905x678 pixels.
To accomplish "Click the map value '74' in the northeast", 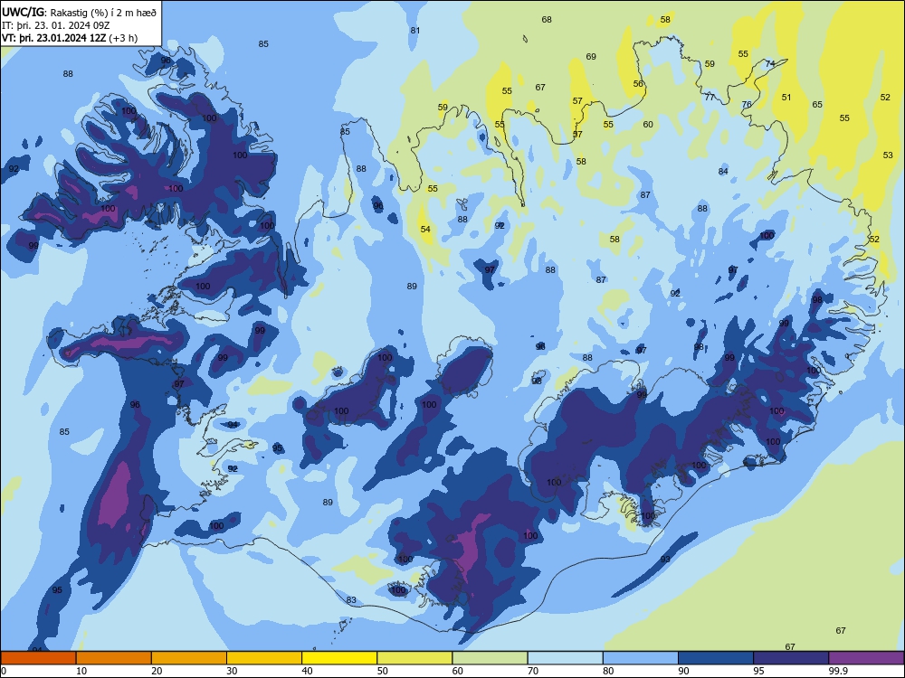I will click(770, 63).
